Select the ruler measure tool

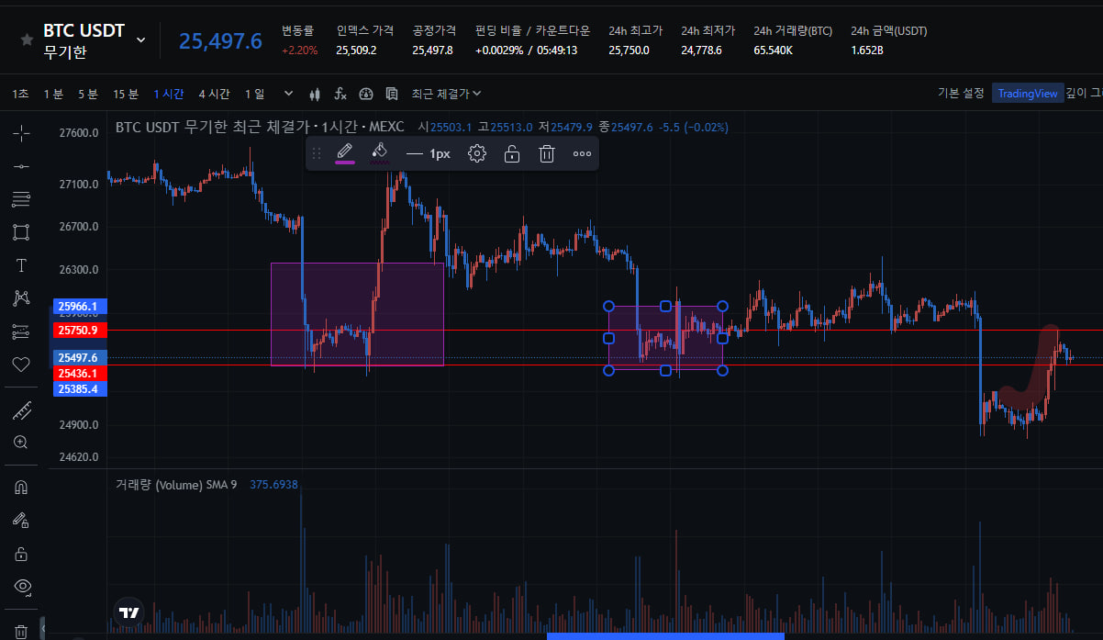click(21, 411)
